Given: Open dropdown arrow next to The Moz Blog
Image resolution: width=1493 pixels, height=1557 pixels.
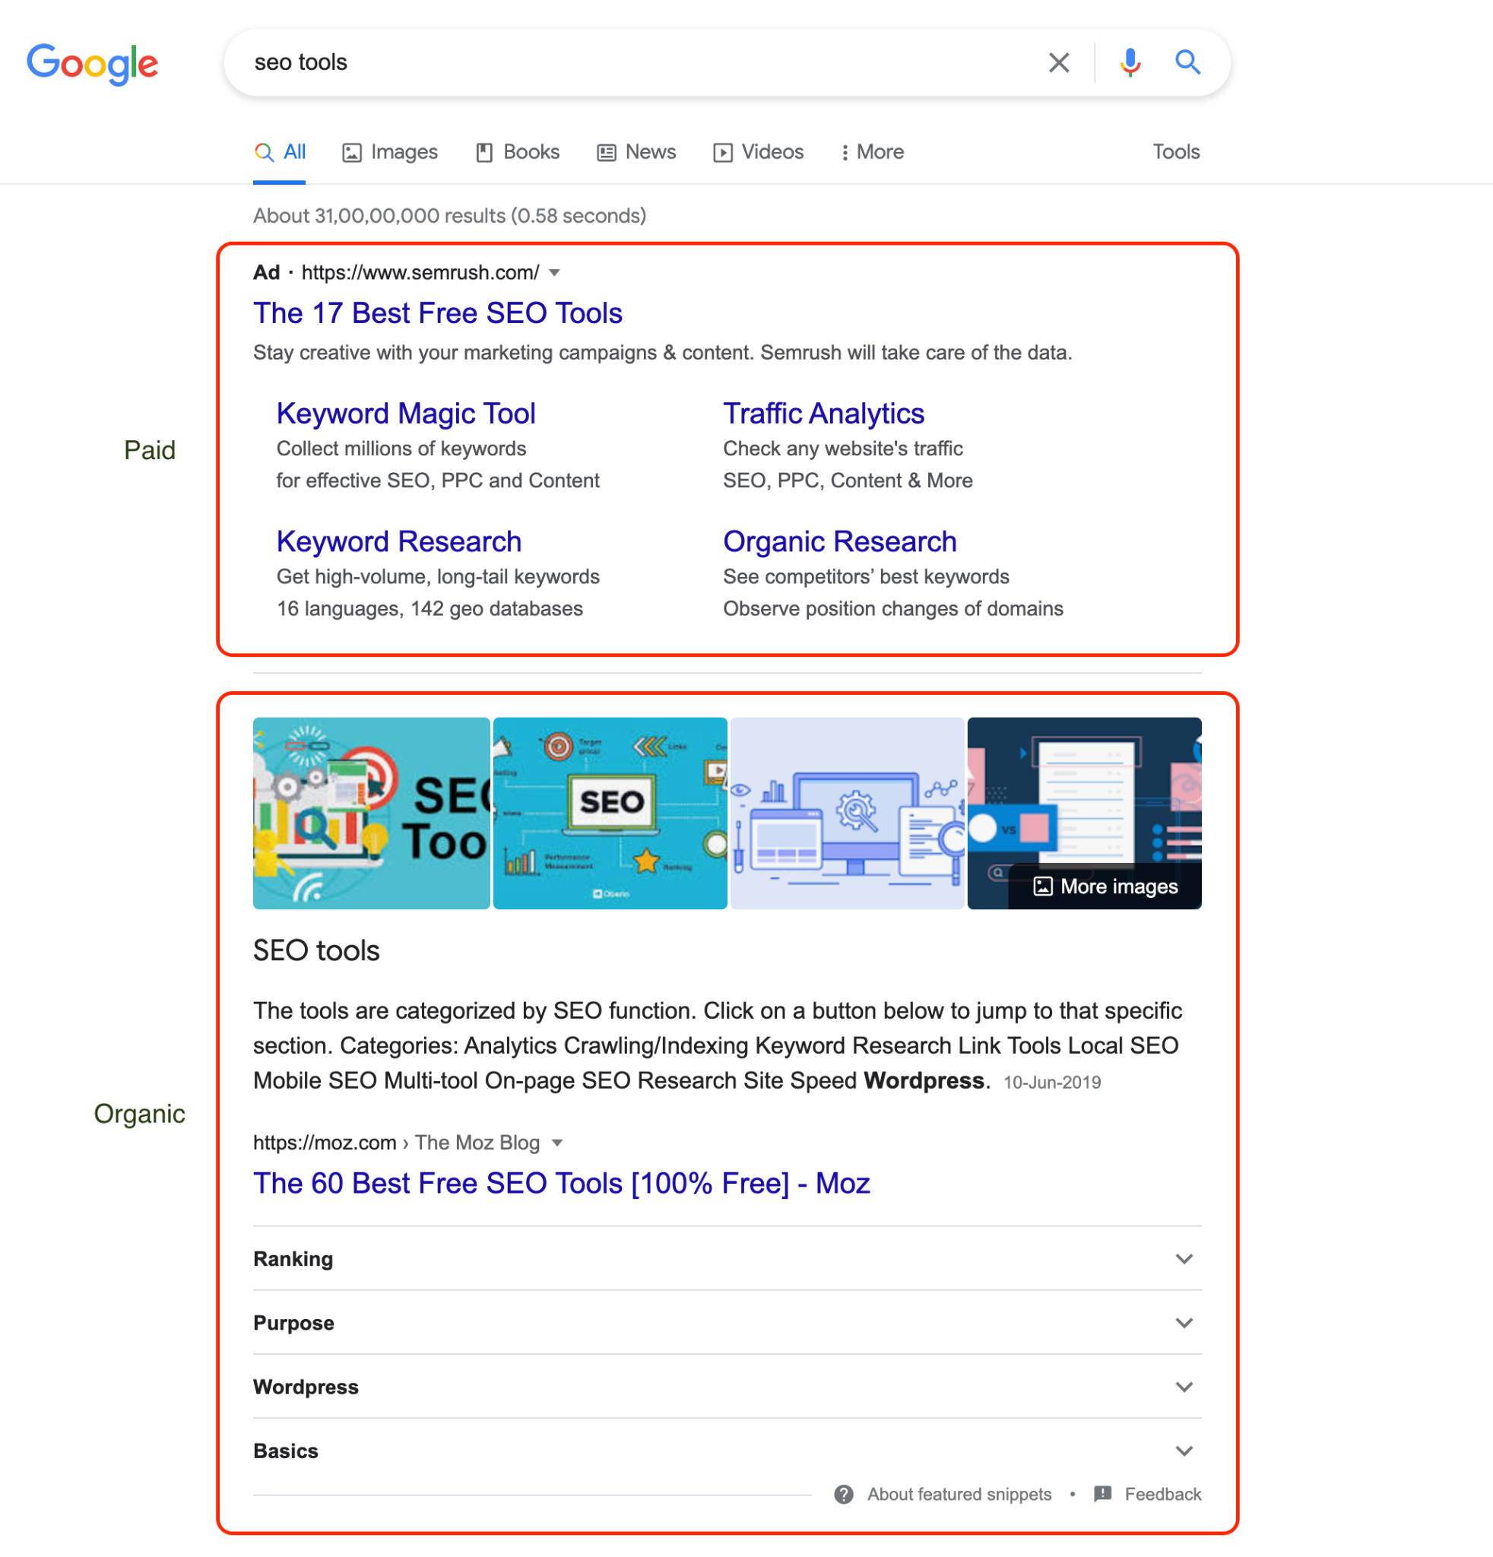Looking at the screenshot, I should pos(557,1143).
